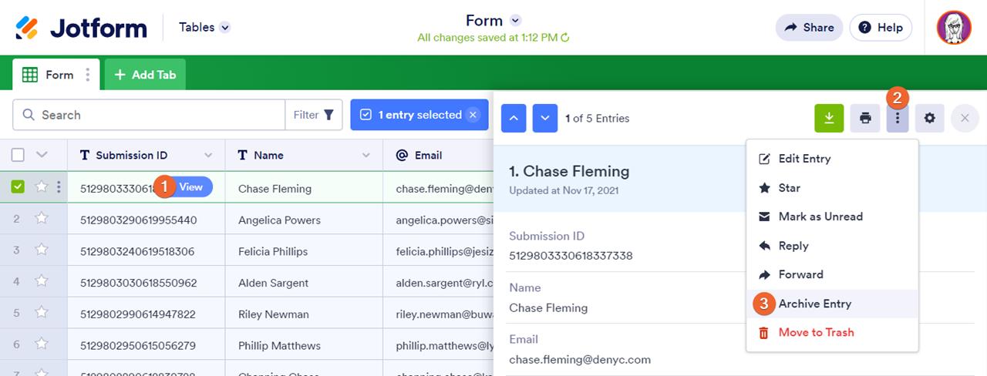Select Archive Entry from the menu
Viewport: 987px width, 376px height.
814,304
